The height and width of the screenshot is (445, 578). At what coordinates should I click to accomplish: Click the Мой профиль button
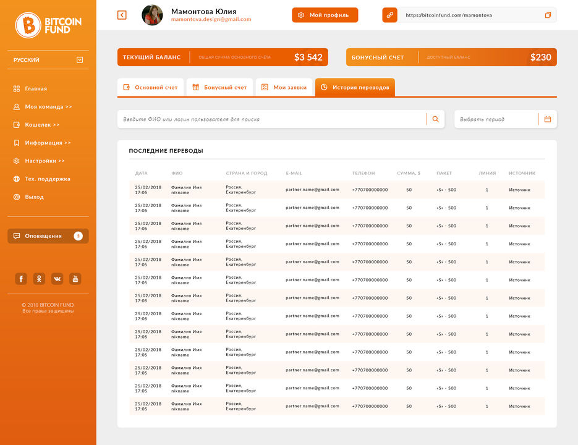coord(325,15)
